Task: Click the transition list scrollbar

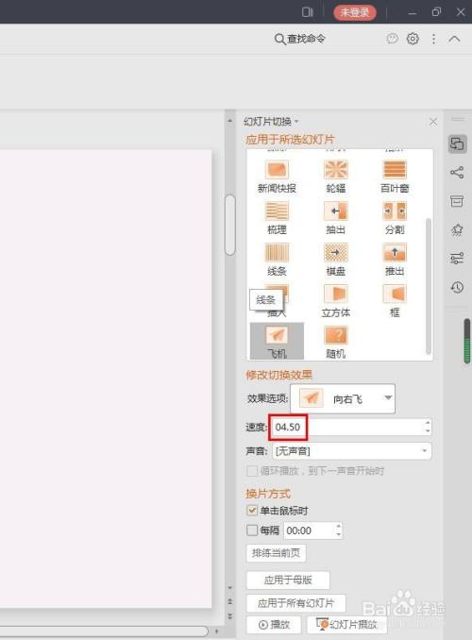Action: [x=429, y=286]
